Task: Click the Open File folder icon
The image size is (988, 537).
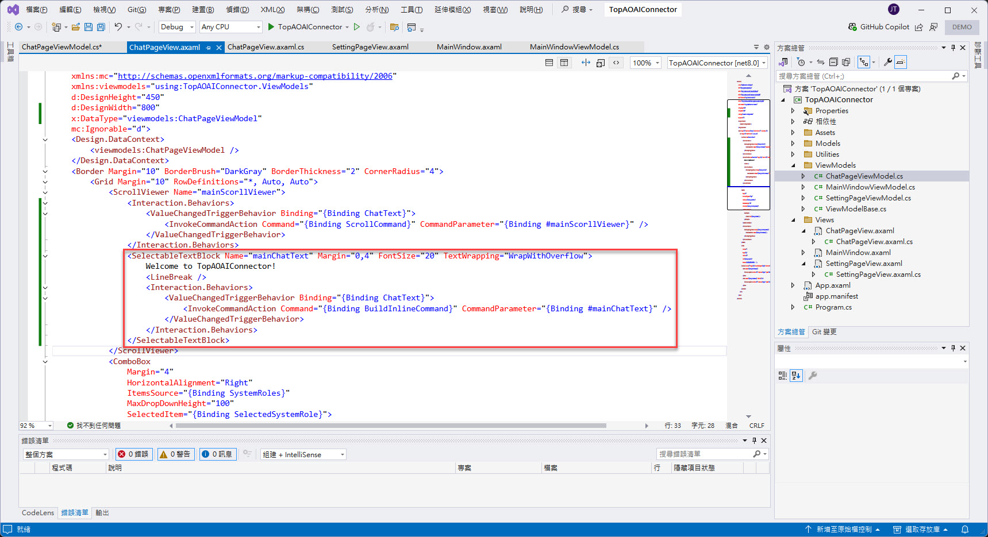Action: (x=76, y=27)
